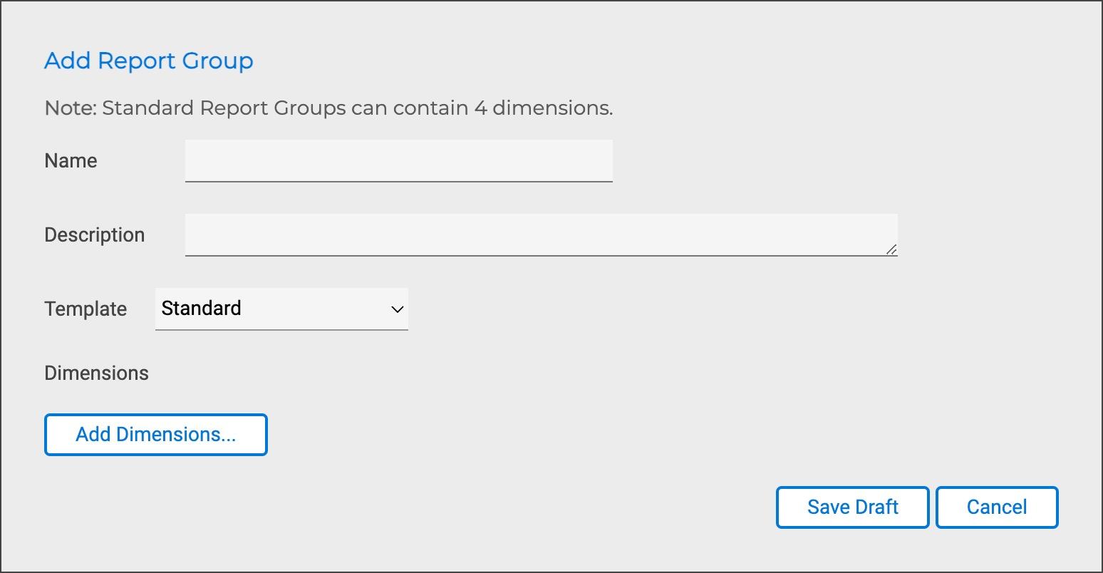Click the Name text field
This screenshot has height=573, width=1103.
(398, 160)
